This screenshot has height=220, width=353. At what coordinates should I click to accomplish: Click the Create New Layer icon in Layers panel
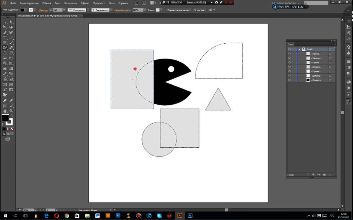click(325, 175)
